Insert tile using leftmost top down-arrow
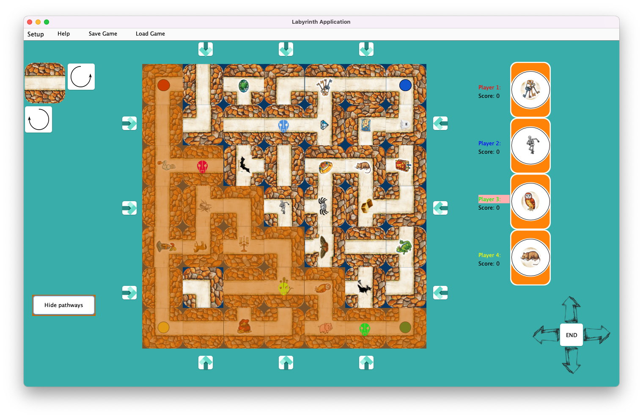The width and height of the screenshot is (643, 418). point(206,49)
